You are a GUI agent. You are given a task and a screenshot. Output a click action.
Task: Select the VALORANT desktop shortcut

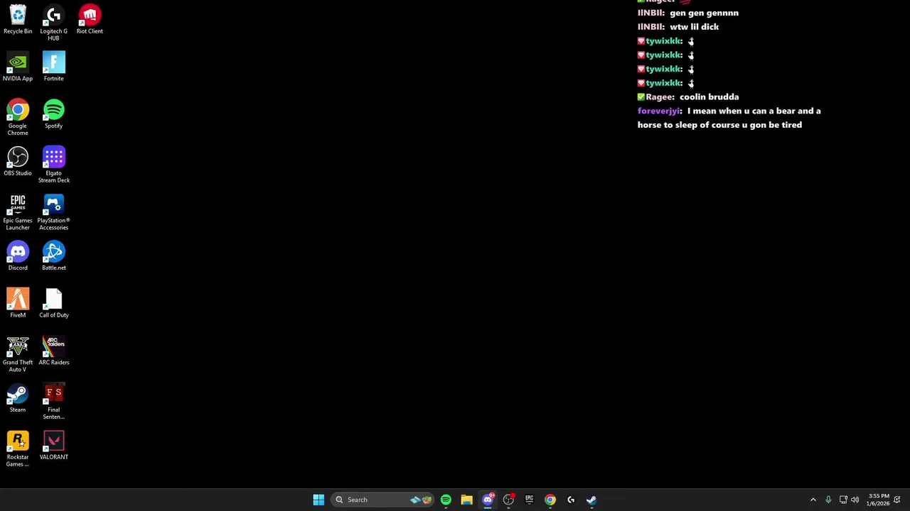click(53, 446)
